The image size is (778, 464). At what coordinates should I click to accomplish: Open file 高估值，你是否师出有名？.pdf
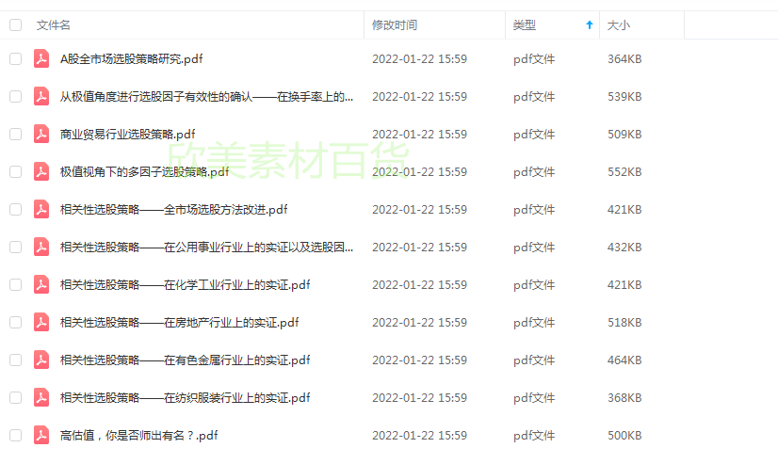(x=139, y=436)
